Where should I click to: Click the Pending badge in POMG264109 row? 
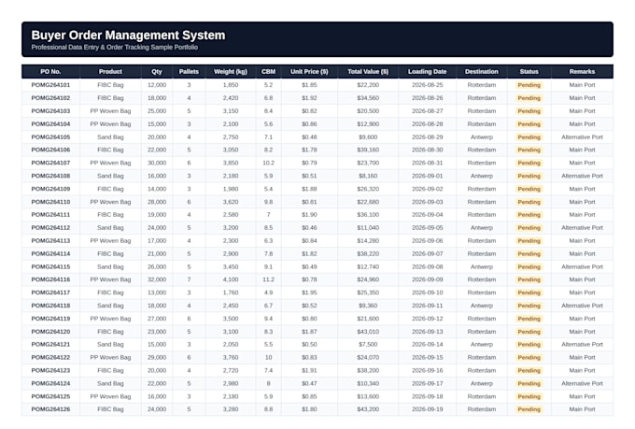[x=529, y=189]
